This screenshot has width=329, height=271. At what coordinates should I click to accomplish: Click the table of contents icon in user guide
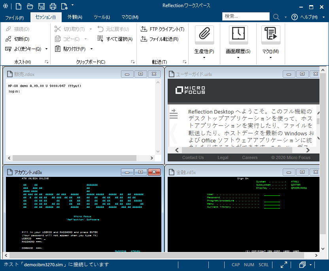[174, 114]
